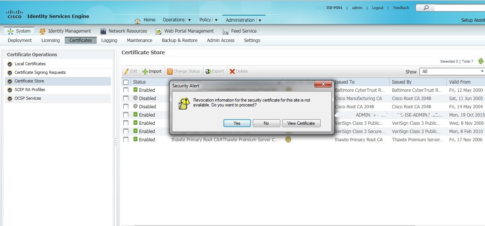Check the Cisco Root CA 2048 row checkbox
The width and height of the screenshot is (485, 226).
[126, 106]
